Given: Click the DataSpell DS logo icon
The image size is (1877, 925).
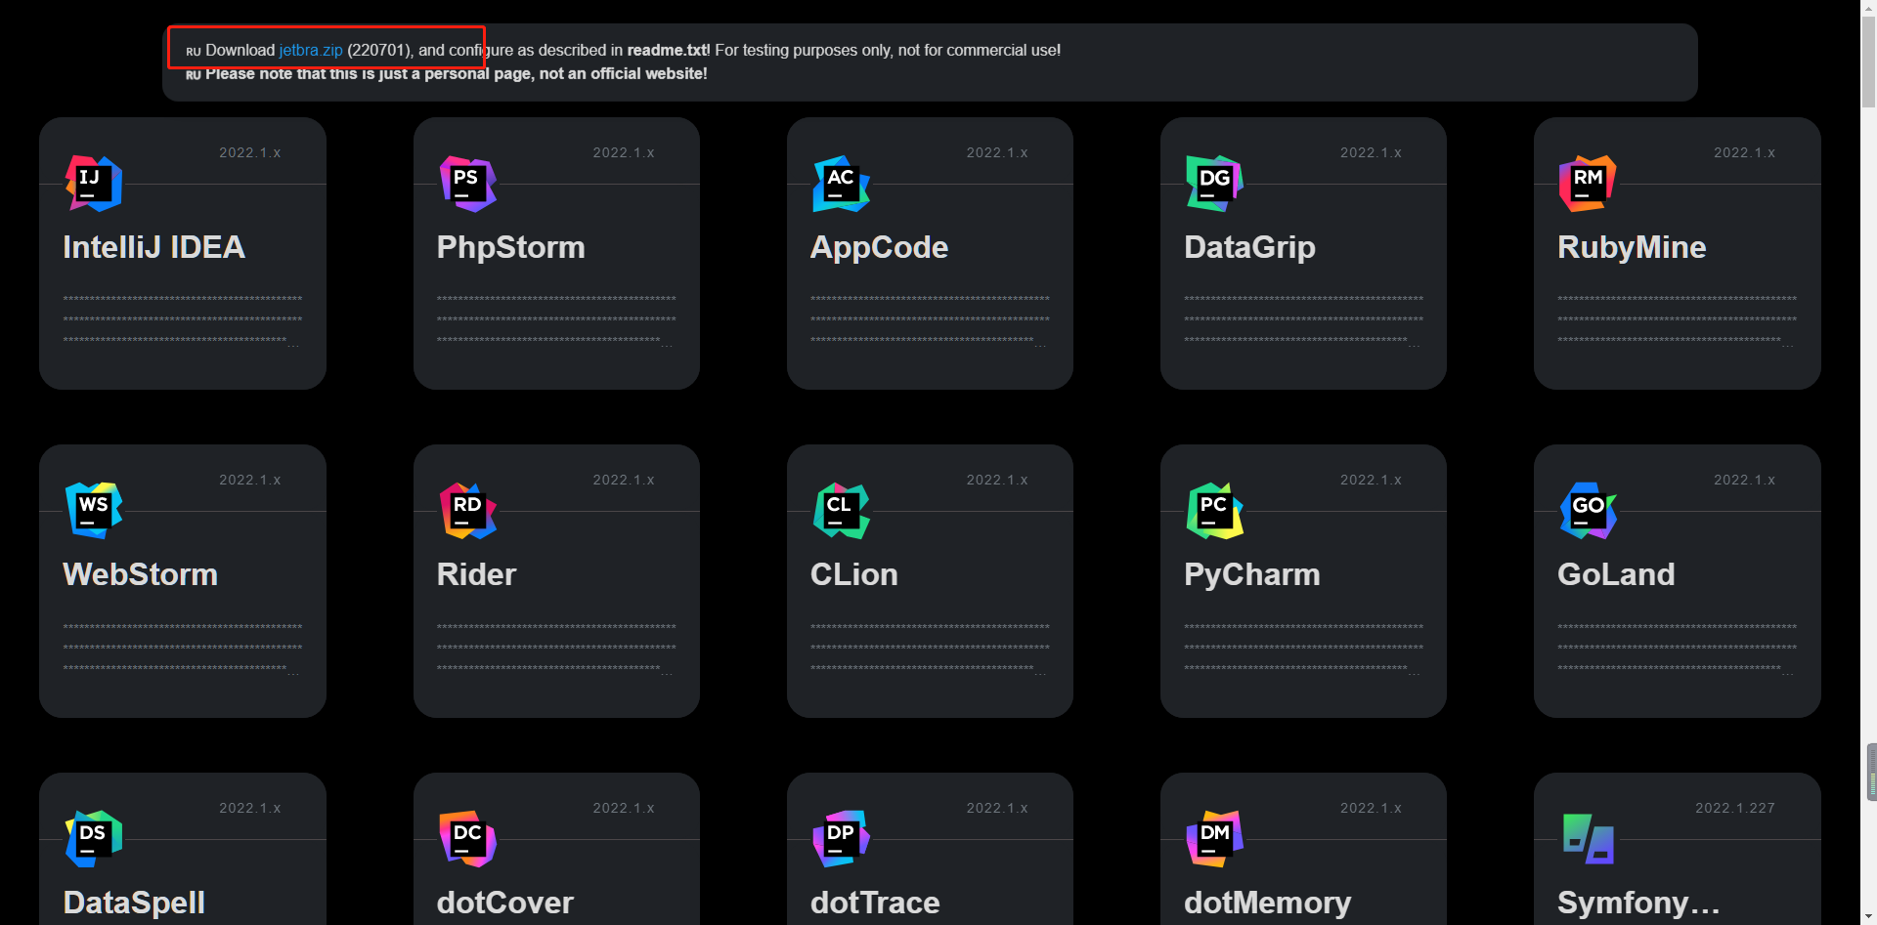Looking at the screenshot, I should pos(94,838).
